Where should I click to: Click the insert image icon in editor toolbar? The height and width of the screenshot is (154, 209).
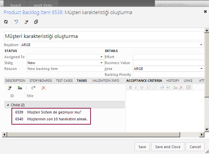tap(188, 87)
